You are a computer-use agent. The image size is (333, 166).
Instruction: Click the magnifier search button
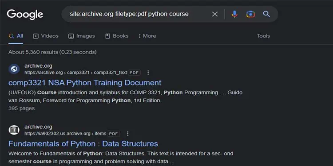(266, 14)
